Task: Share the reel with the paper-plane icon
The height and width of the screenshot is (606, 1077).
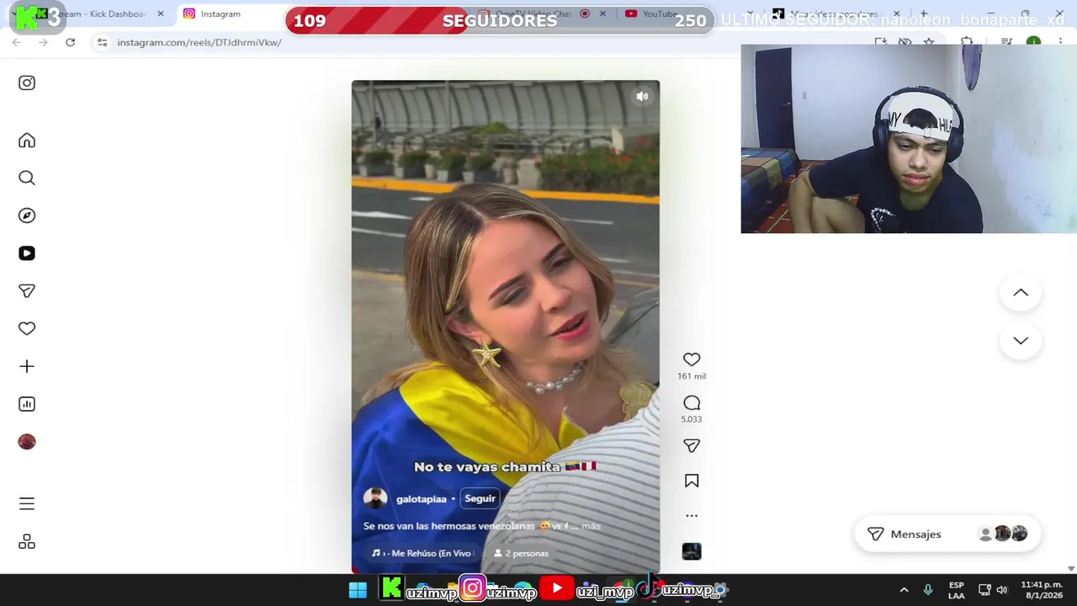Action: pos(692,446)
